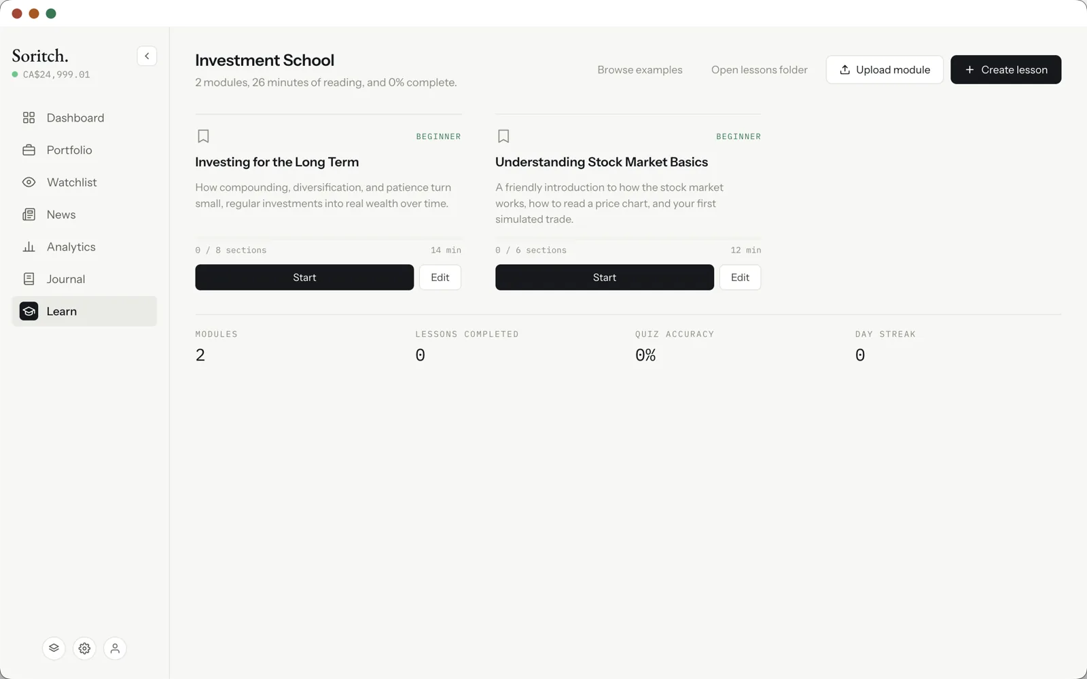Start the Investing for the Long Term module
This screenshot has height=679, width=1087.
click(x=304, y=277)
